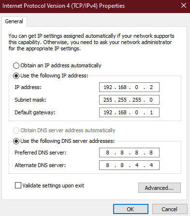Click the last octet of IP address
The height and width of the screenshot is (216, 190).
pyautogui.click(x=151, y=87)
